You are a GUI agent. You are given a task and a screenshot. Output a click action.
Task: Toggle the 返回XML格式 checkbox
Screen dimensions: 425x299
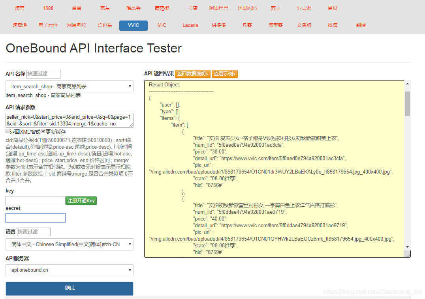pos(8,131)
